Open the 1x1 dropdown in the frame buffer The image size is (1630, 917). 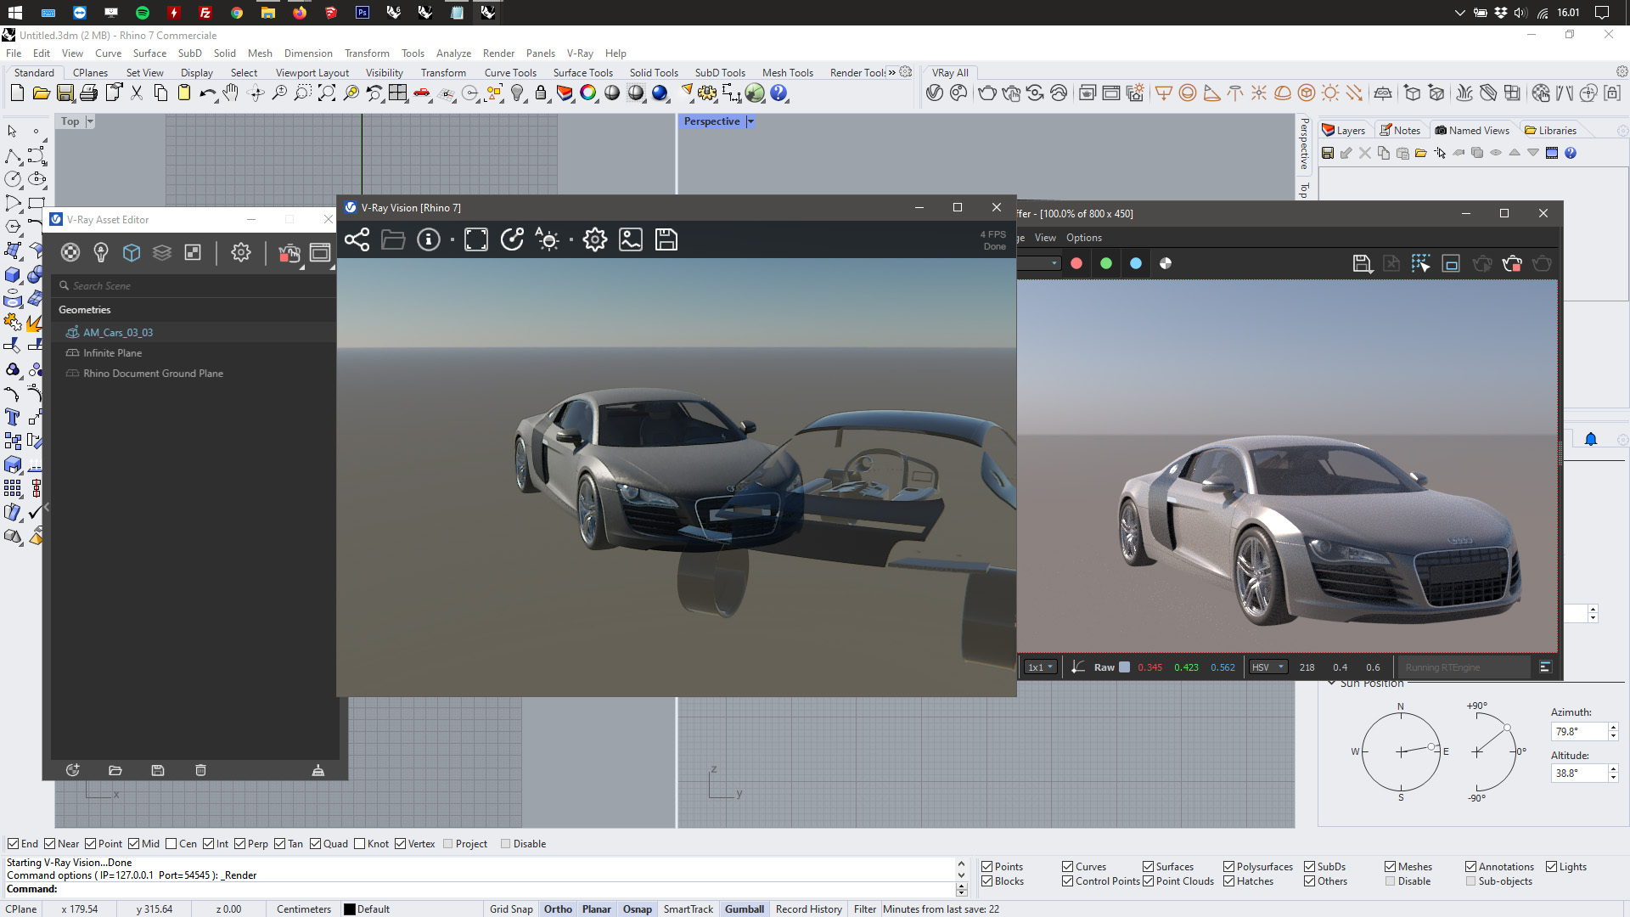click(1040, 667)
